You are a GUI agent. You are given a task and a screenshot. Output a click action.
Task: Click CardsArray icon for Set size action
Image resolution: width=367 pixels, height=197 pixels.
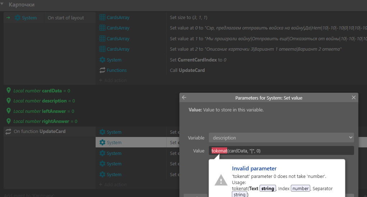point(102,17)
